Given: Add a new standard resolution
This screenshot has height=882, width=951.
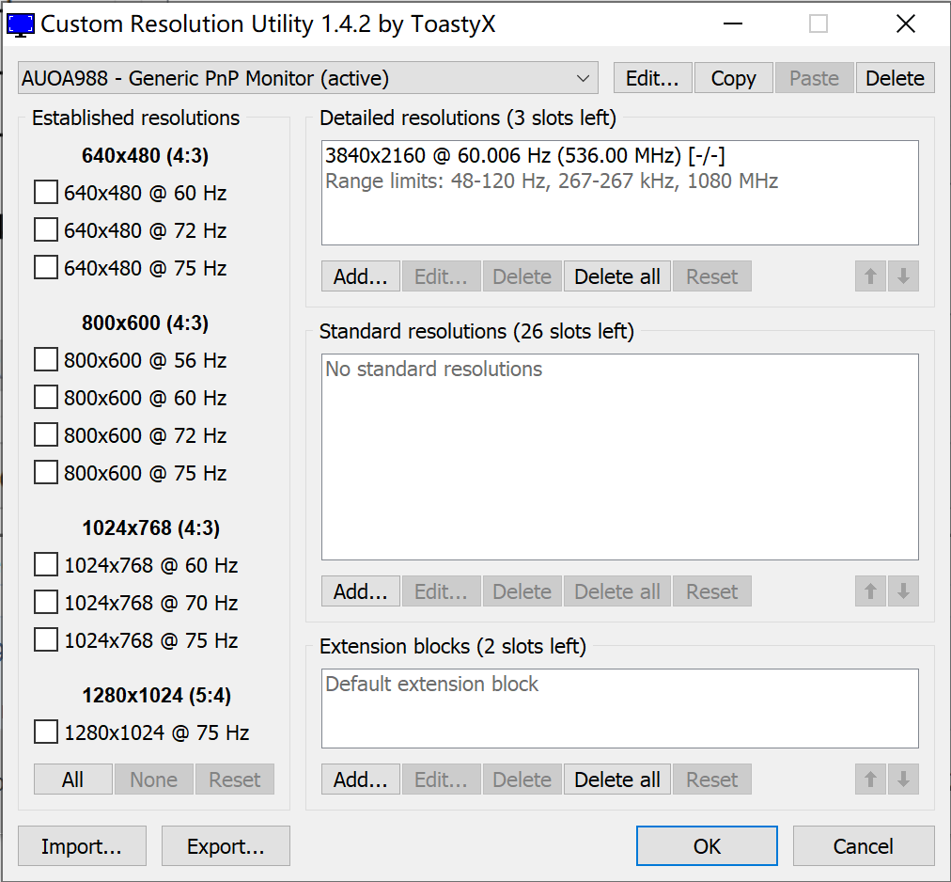Looking at the screenshot, I should click(361, 591).
